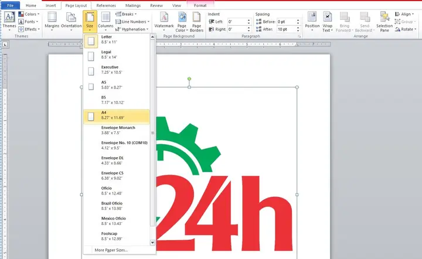Open the Margins menu
The image size is (422, 259).
(x=52, y=21)
